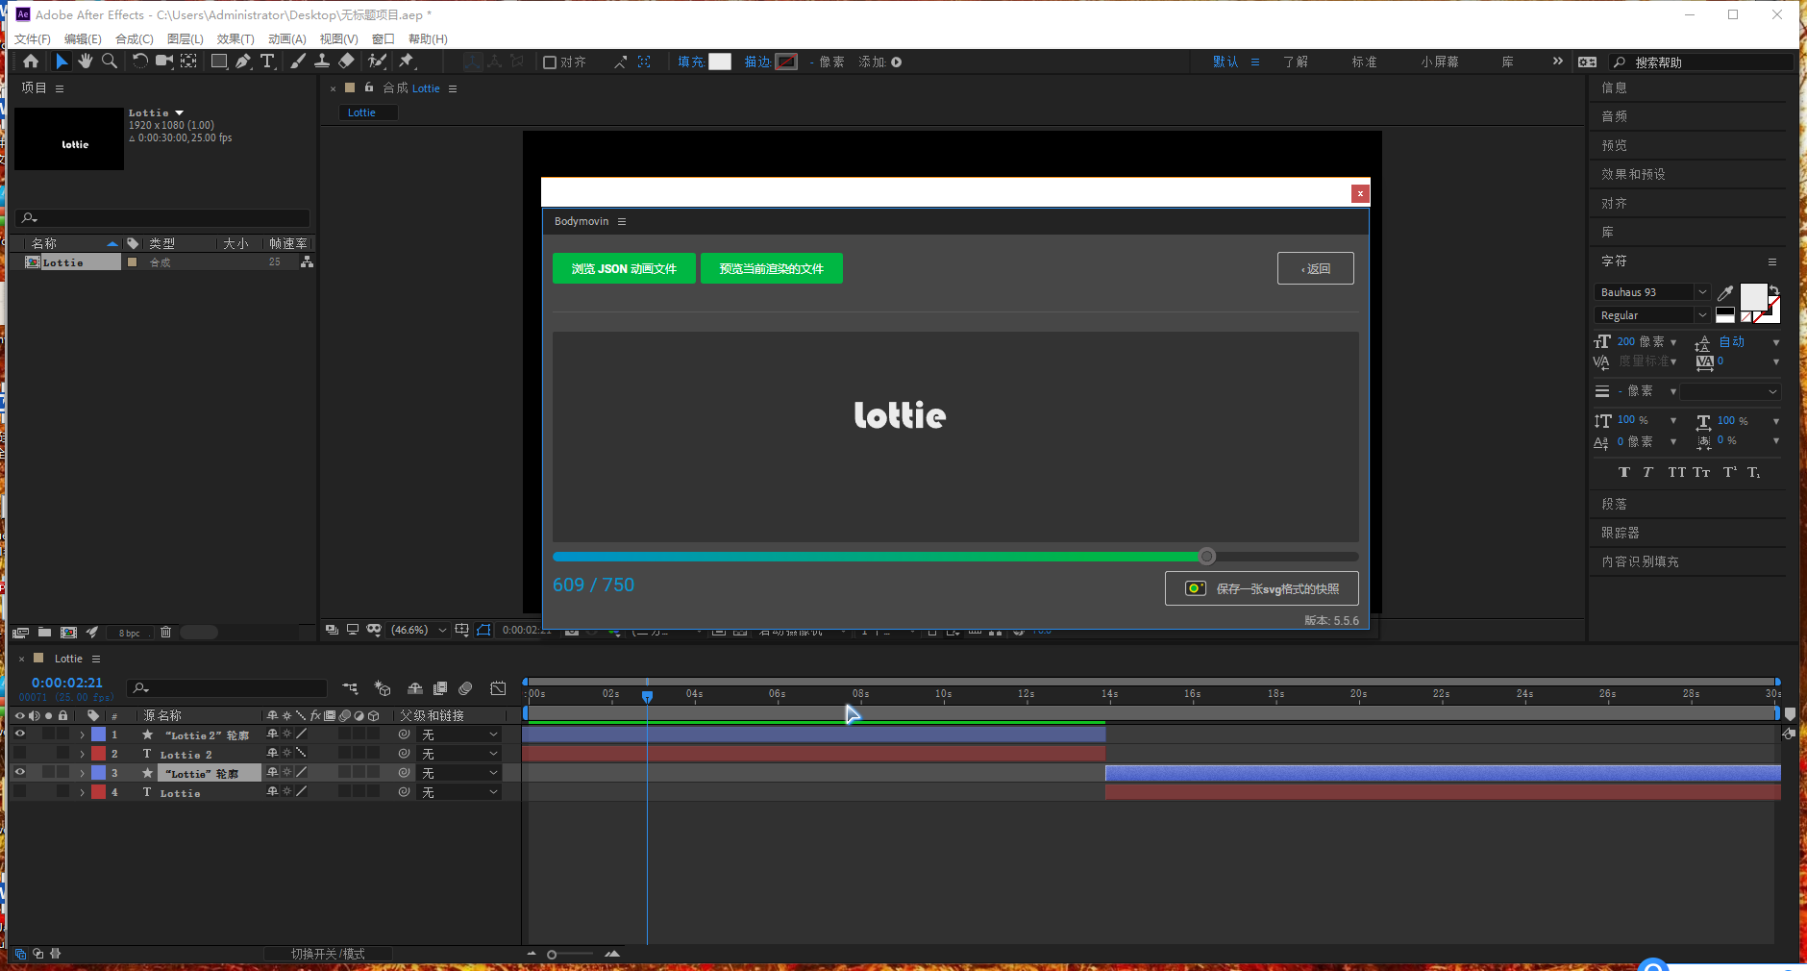Toggle Small Caps text style
1807x971 pixels.
(x=1701, y=472)
